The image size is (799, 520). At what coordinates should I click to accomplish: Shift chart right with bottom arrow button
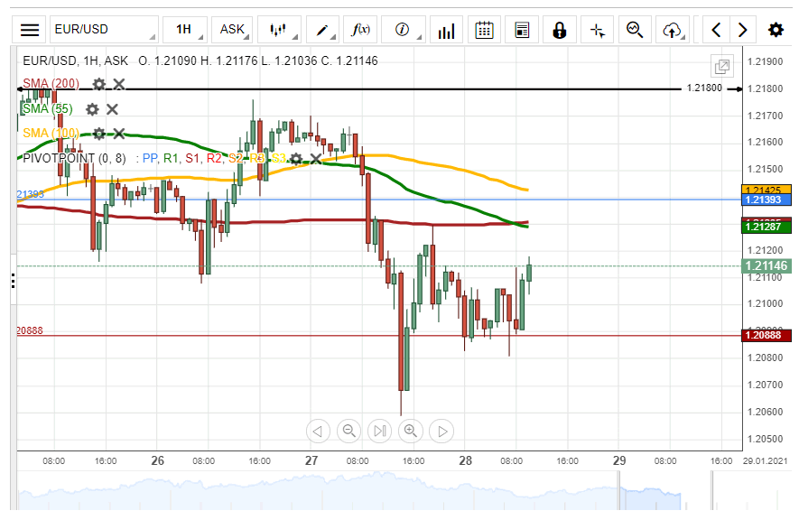441,432
